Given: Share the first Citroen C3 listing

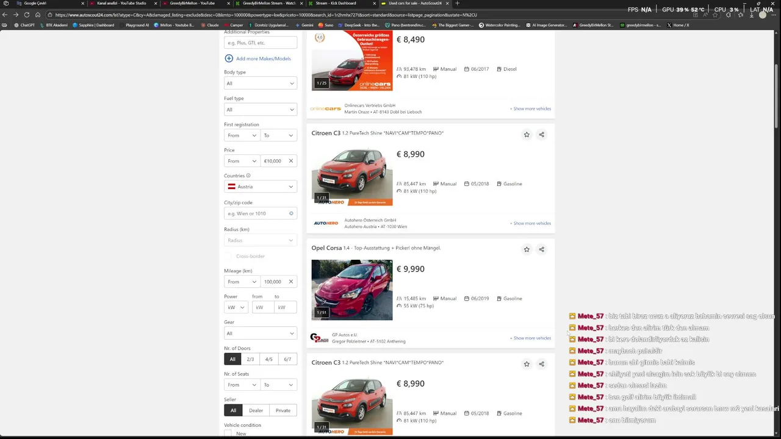Looking at the screenshot, I should [541, 135].
